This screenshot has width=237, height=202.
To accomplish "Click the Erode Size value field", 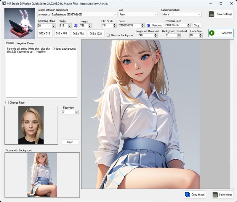I will coord(194,35).
